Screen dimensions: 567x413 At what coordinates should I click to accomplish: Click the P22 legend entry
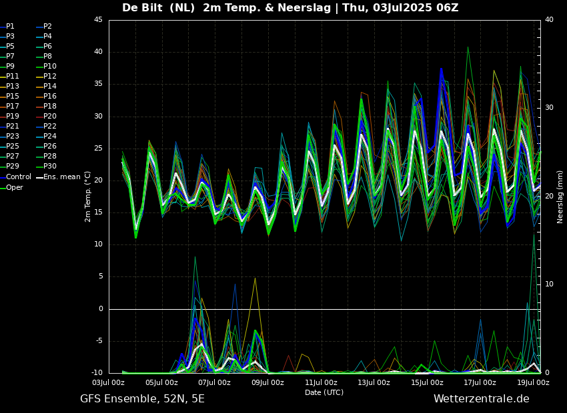tap(49, 127)
